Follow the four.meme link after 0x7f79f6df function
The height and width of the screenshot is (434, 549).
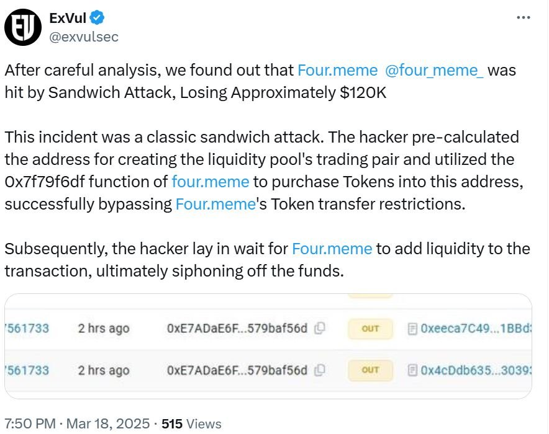pos(210,182)
